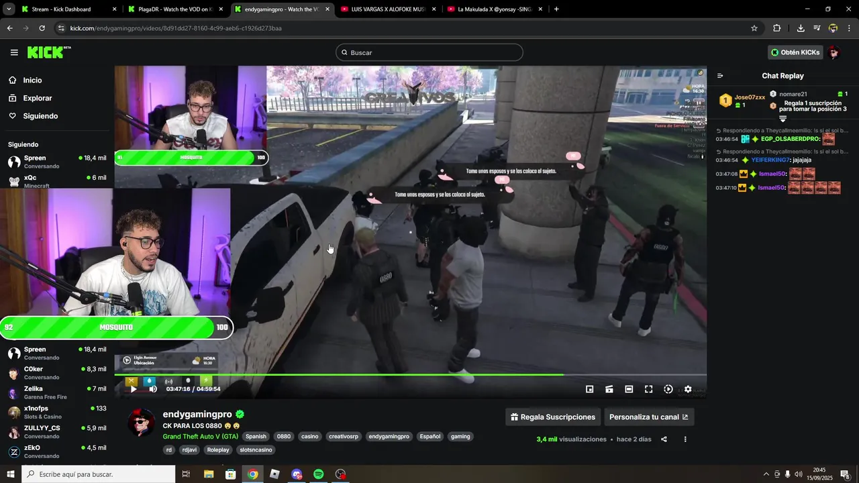859x483 pixels.
Task: Open Zelika channel in sidebar
Action: (x=57, y=392)
